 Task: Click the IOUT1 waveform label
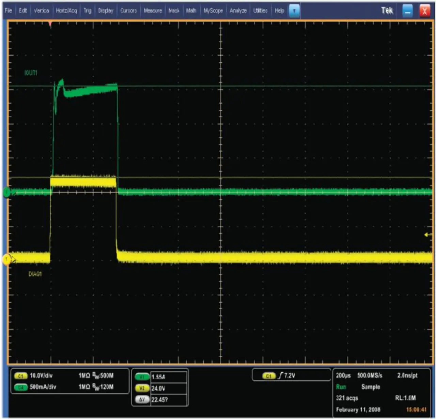[x=31, y=73]
